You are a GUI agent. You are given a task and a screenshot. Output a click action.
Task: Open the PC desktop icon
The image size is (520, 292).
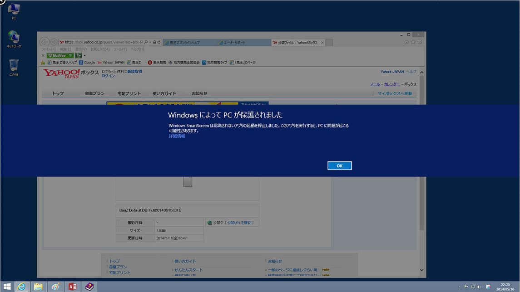pyautogui.click(x=14, y=12)
